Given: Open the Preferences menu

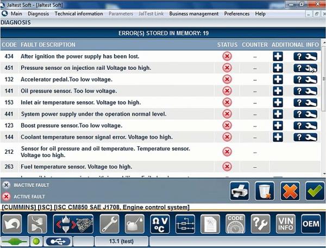Looking at the screenshot, I should (x=237, y=14).
